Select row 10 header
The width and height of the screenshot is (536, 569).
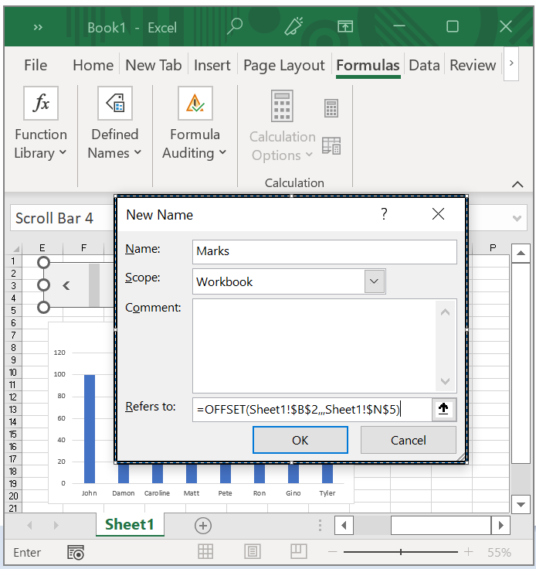coord(12,373)
